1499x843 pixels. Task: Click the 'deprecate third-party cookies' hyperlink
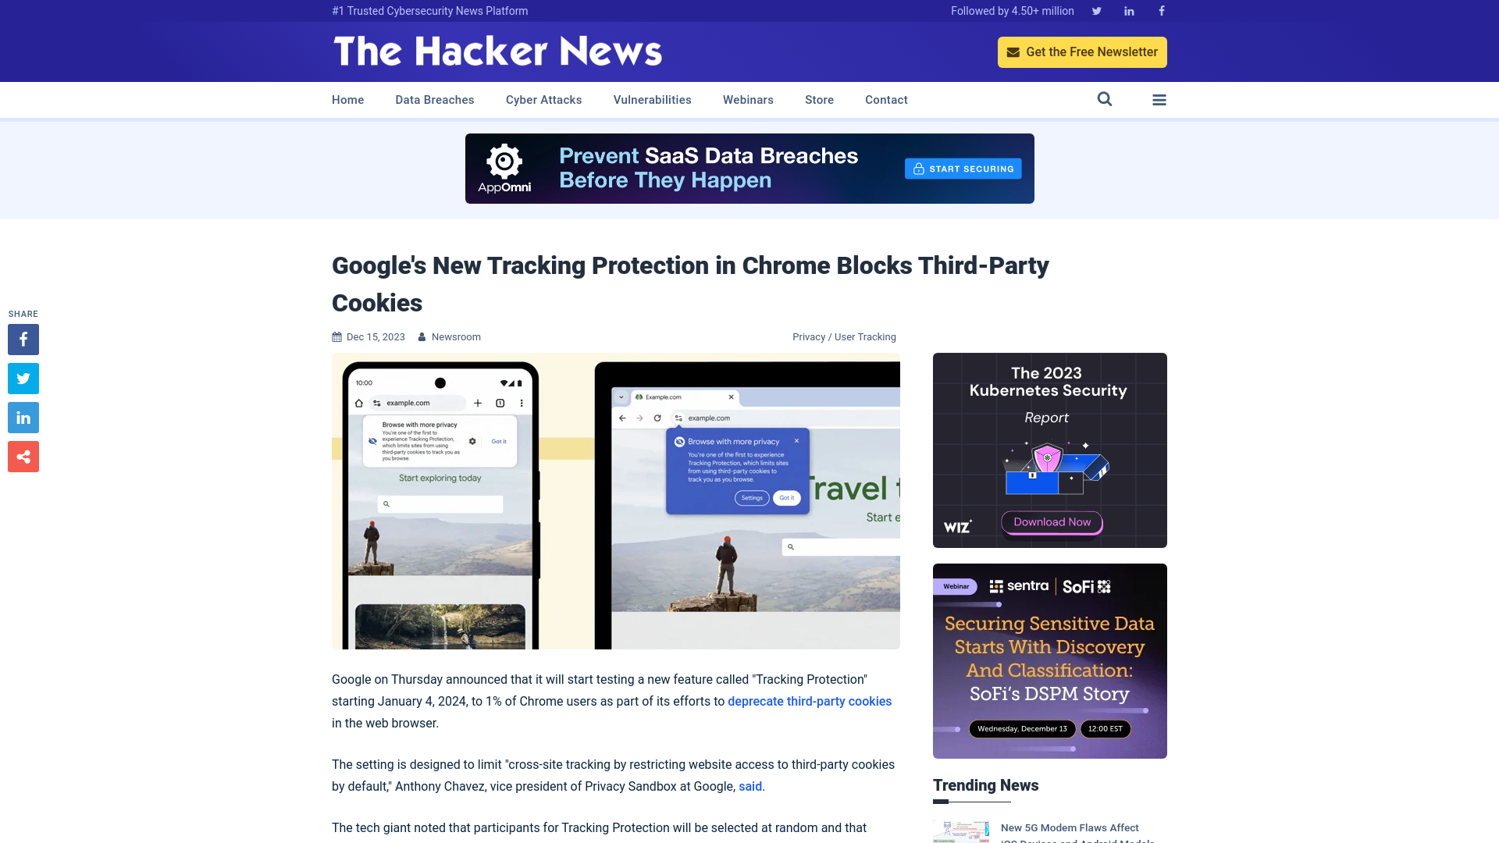click(x=809, y=701)
